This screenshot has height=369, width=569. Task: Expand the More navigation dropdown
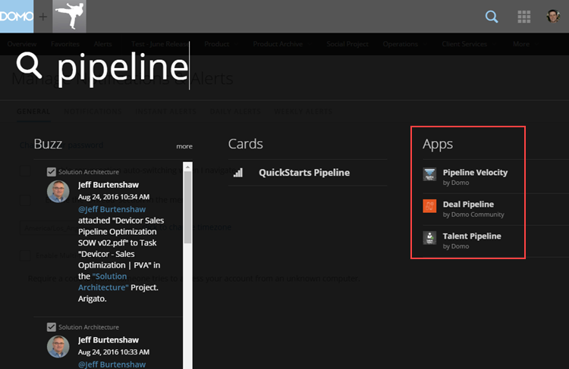[525, 44]
